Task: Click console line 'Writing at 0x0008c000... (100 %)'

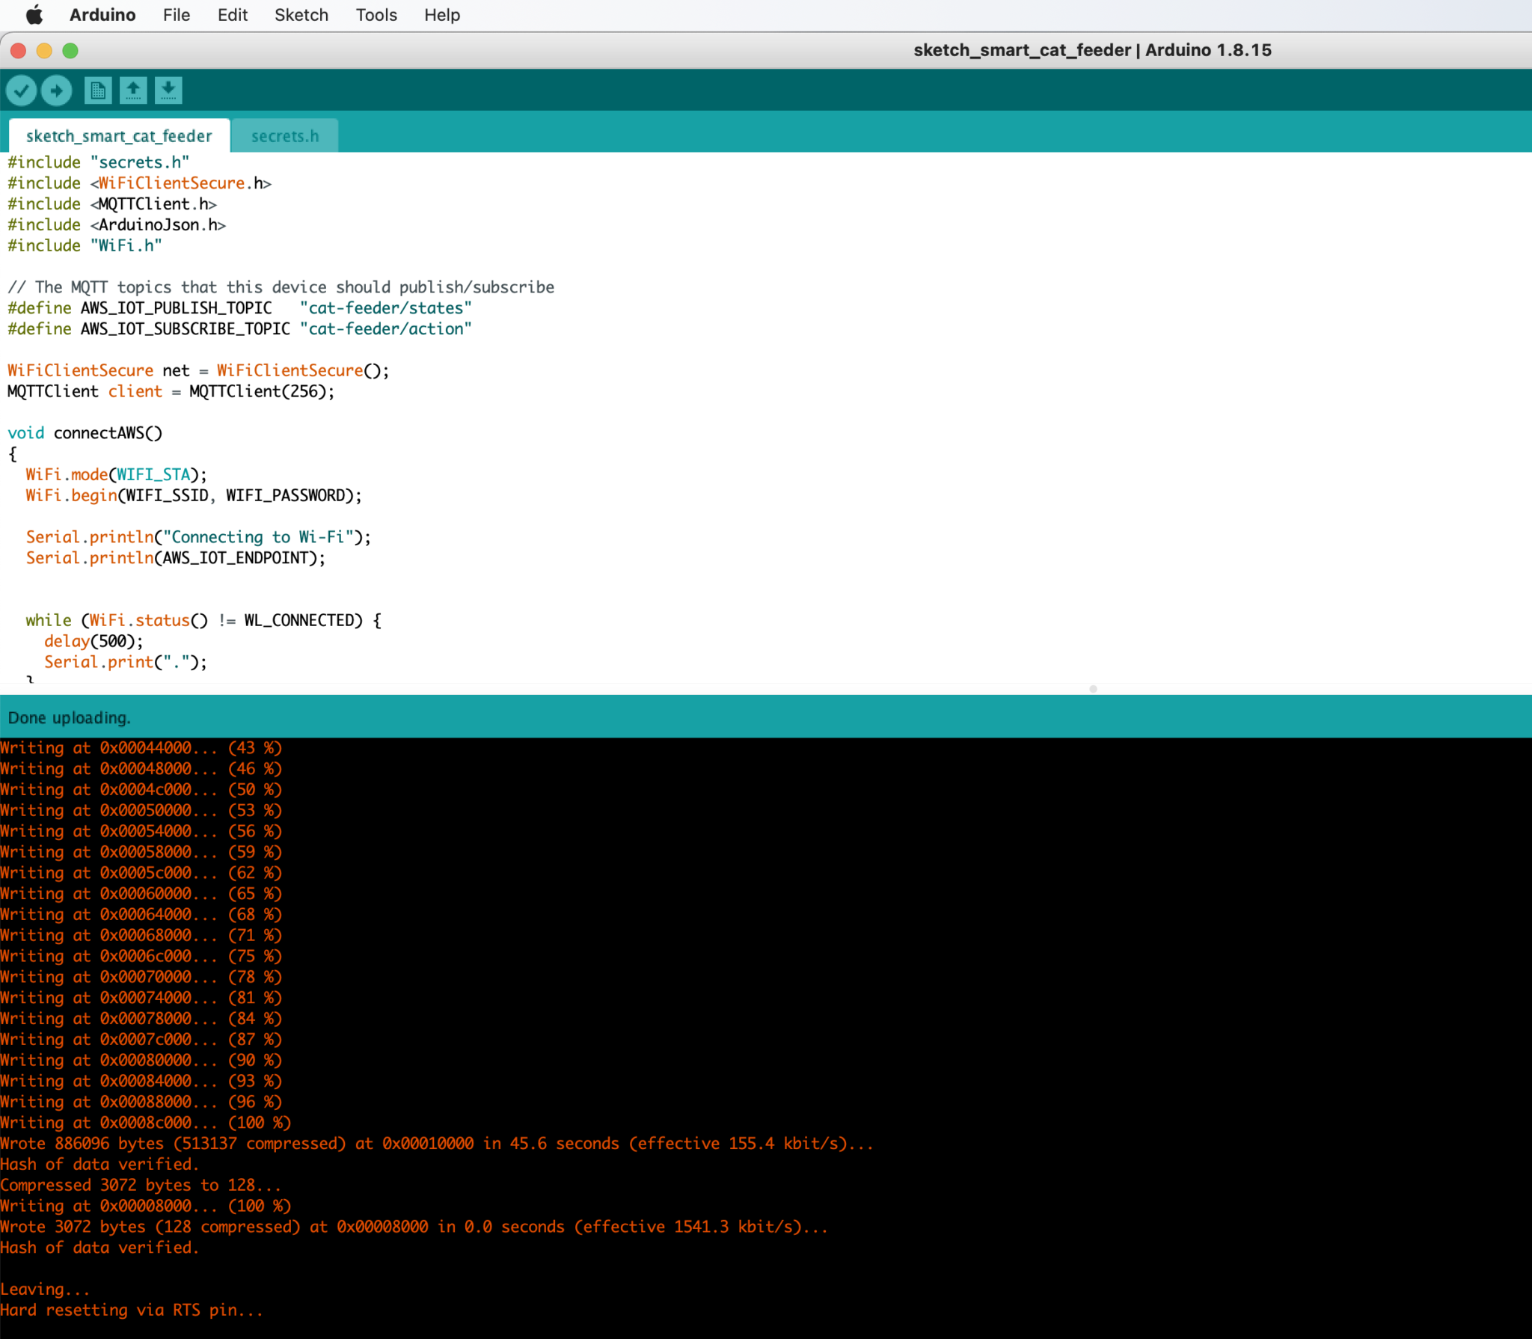Action: [x=145, y=1123]
